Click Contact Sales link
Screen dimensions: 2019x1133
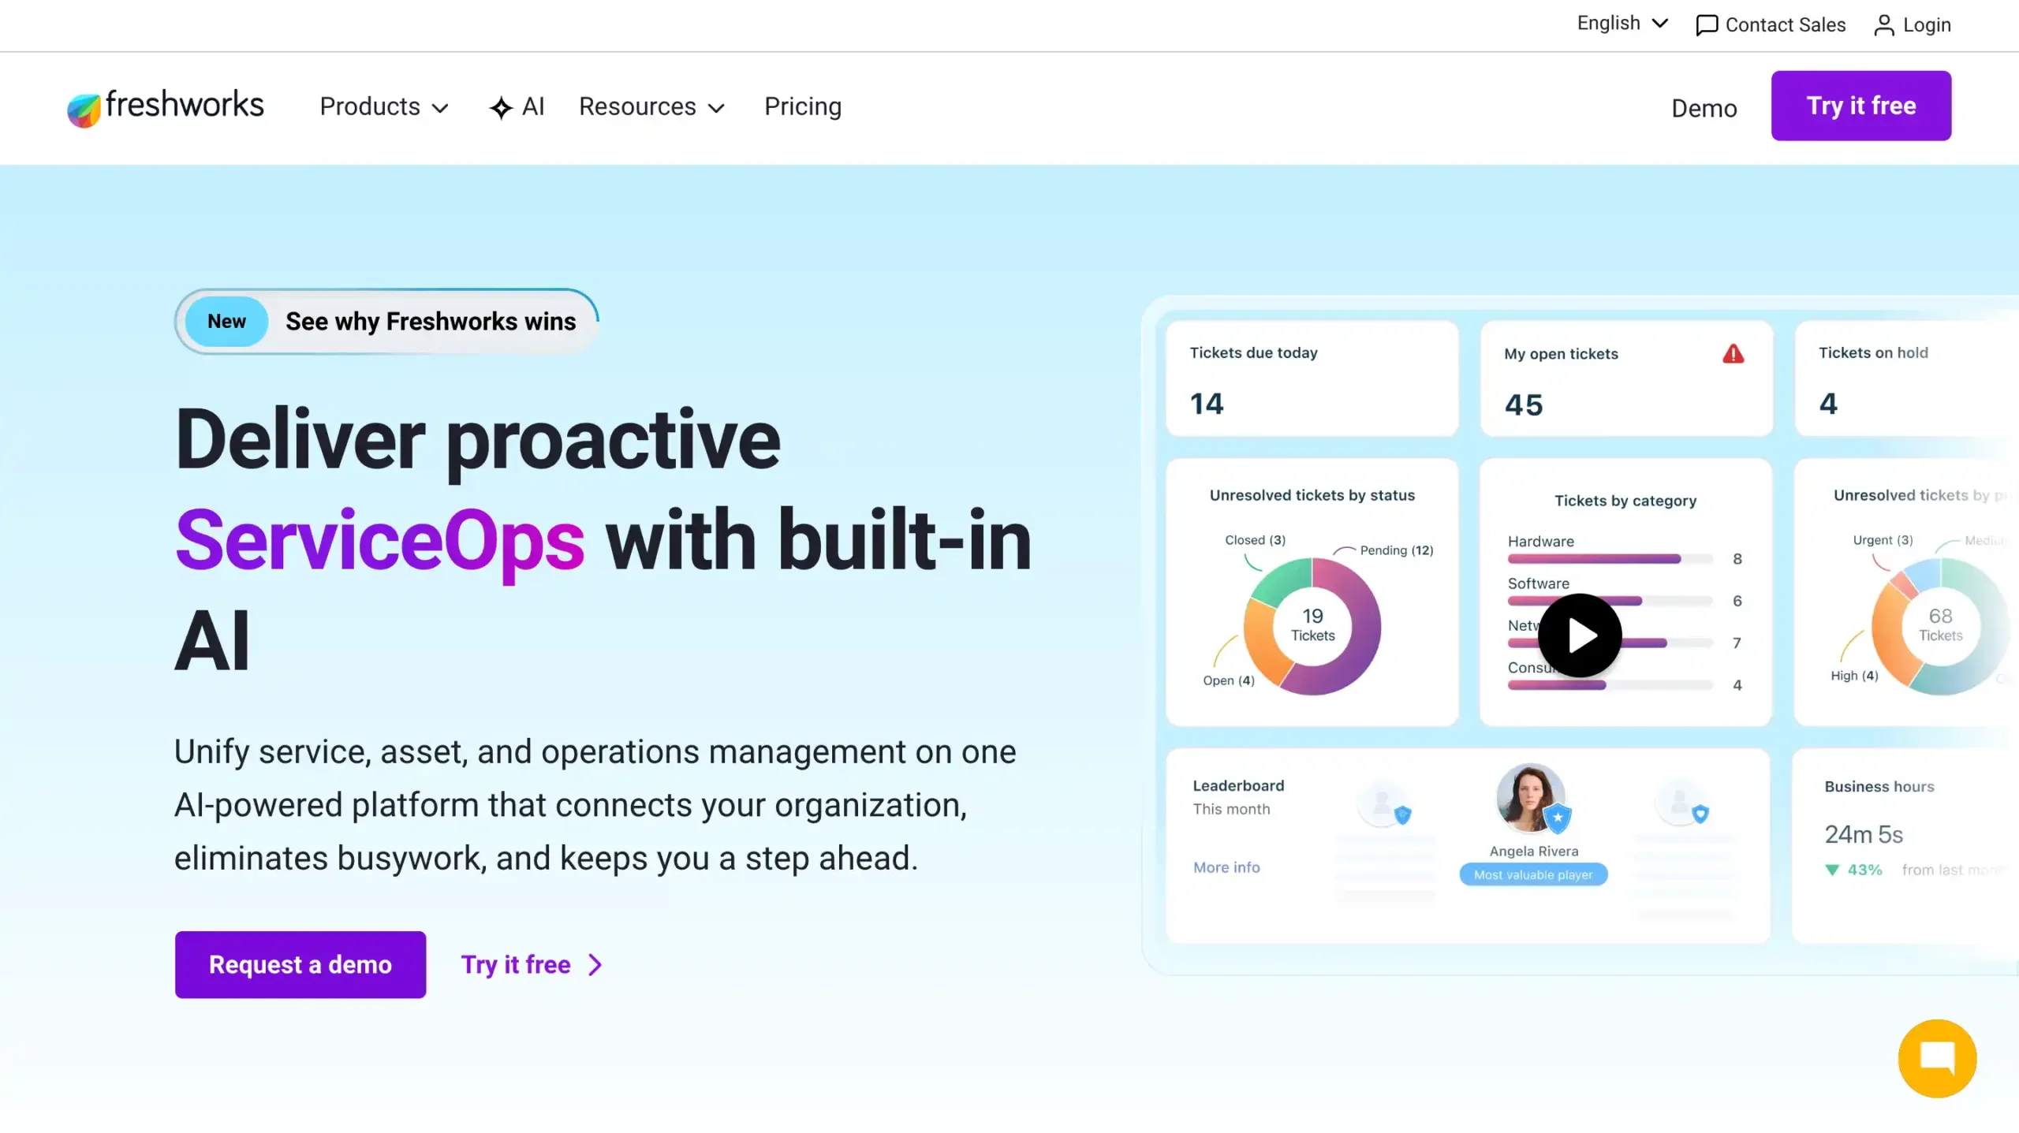click(1771, 25)
